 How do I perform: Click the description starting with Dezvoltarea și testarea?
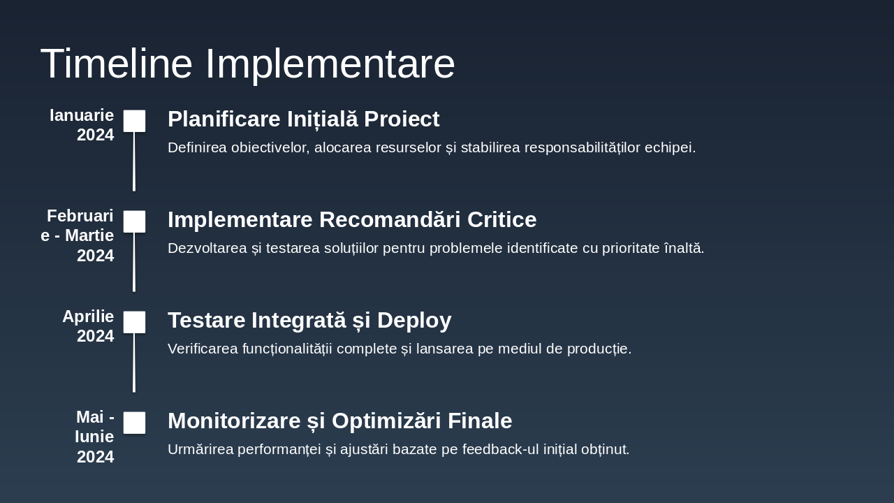[x=436, y=248]
